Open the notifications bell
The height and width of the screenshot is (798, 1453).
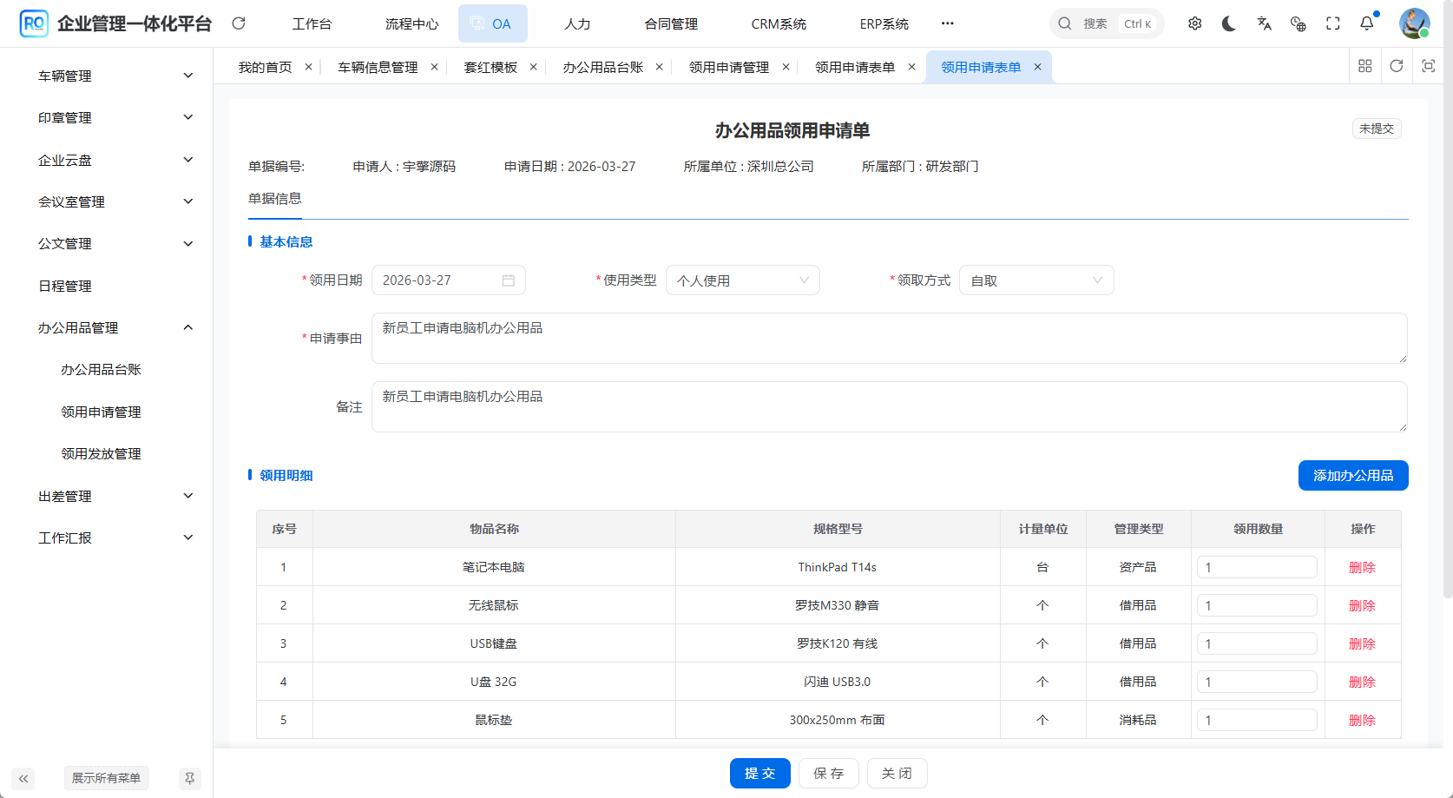[x=1367, y=23]
